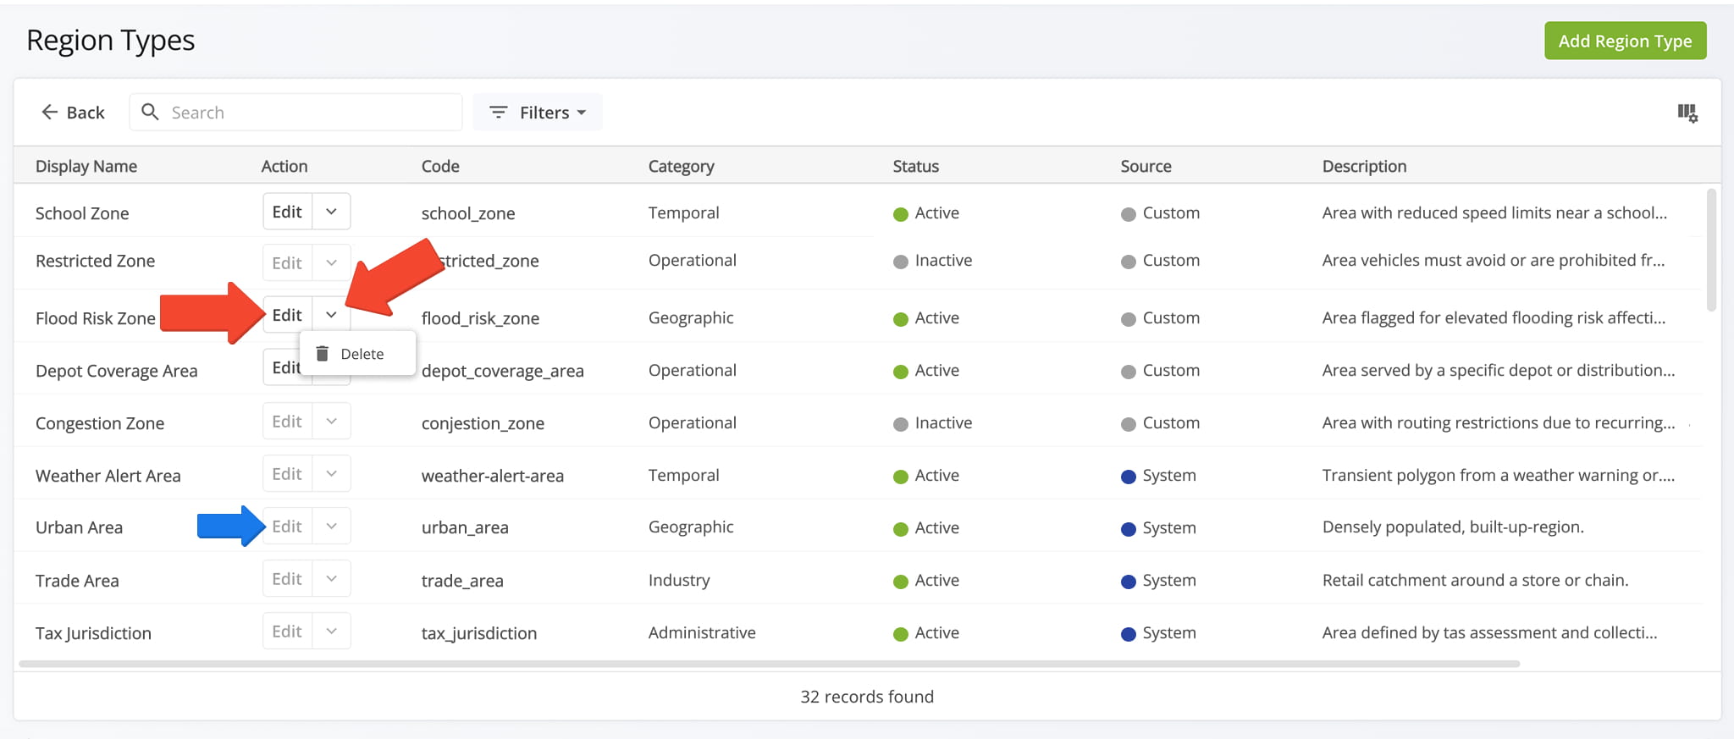This screenshot has height=739, width=1734.
Task: Click System source in Trade Area row
Action: tap(1169, 580)
